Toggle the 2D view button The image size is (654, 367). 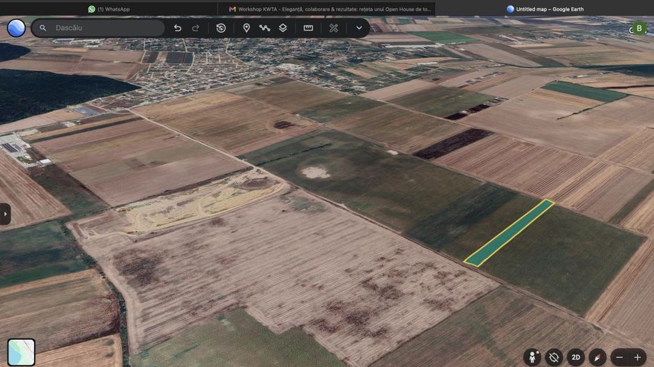click(576, 357)
